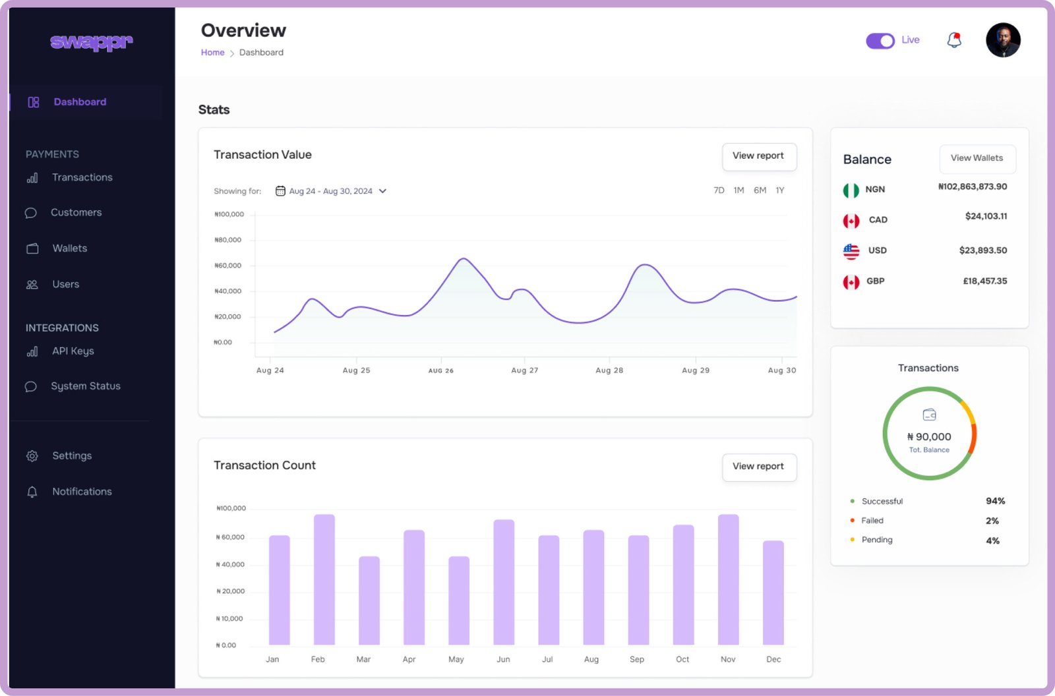1055x696 pixels.
Task: Open the date range chevron arrow
Action: point(382,191)
